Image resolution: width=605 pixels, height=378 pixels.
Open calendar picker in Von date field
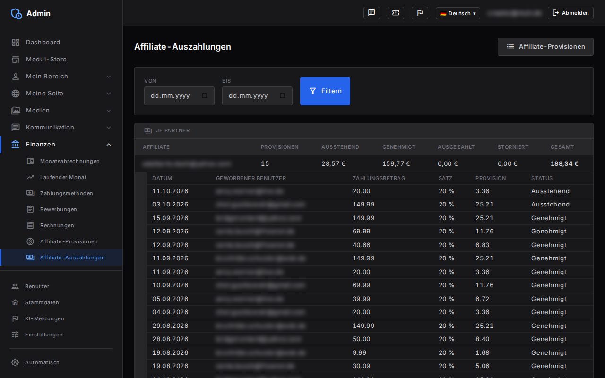[205, 95]
